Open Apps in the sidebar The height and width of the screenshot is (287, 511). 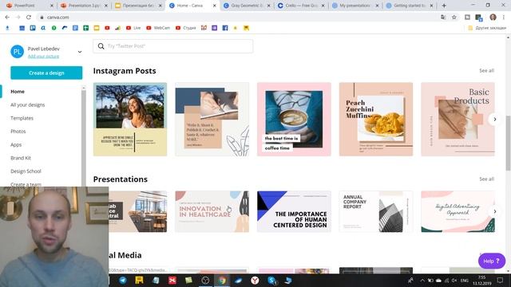[x=16, y=145]
